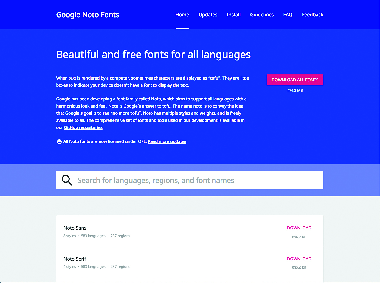Open the Home tab
Screen dimensions: 380x283
pyautogui.click(x=182, y=15)
